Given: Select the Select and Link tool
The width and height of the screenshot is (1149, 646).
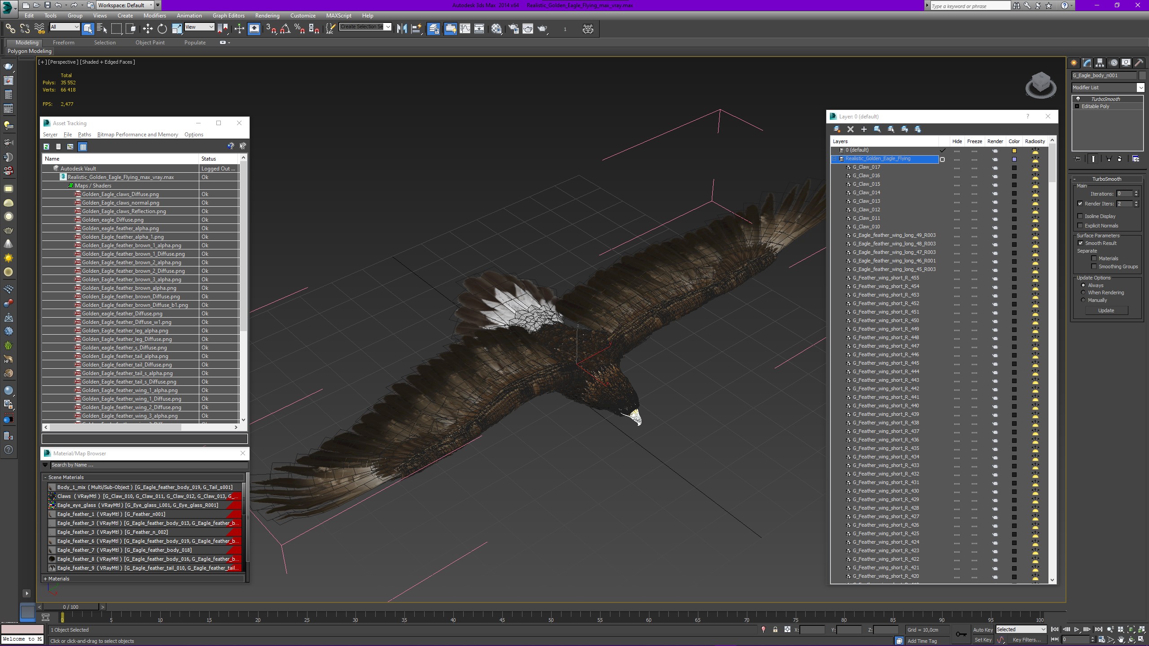Looking at the screenshot, I should pos(10,29).
